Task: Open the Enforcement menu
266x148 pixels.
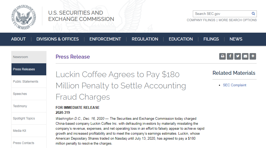Action: point(105,39)
